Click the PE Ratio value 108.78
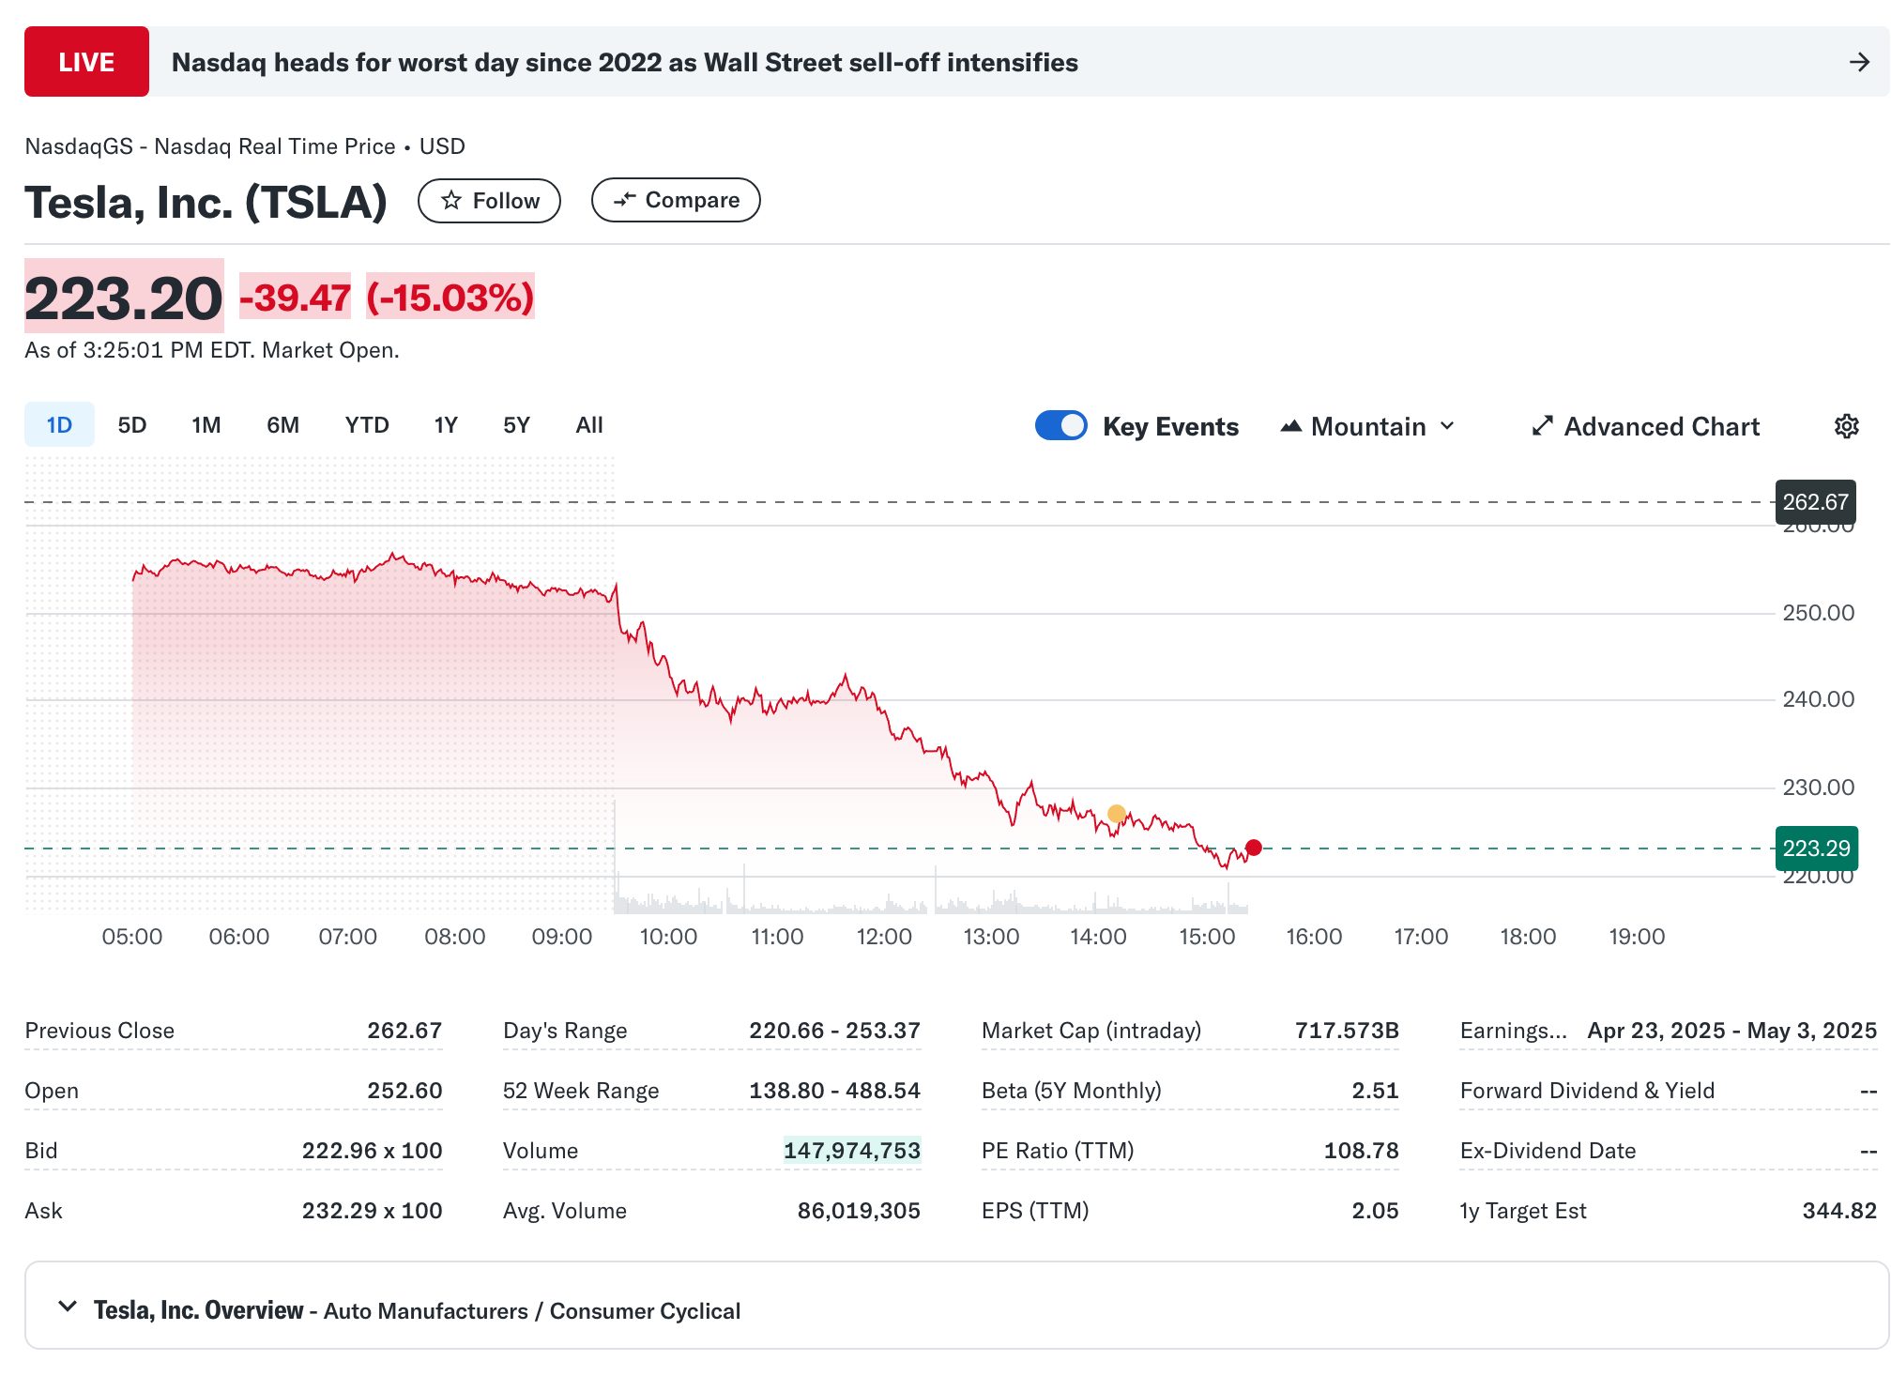This screenshot has width=1891, height=1376. coord(1361,1151)
